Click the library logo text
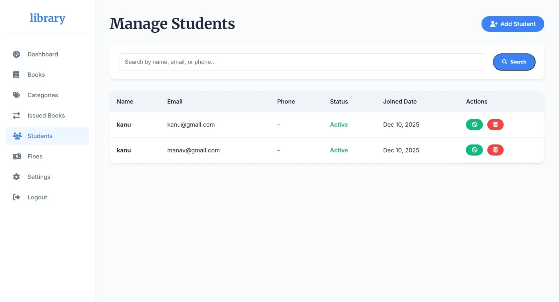This screenshot has height=302, width=559. coord(47,18)
